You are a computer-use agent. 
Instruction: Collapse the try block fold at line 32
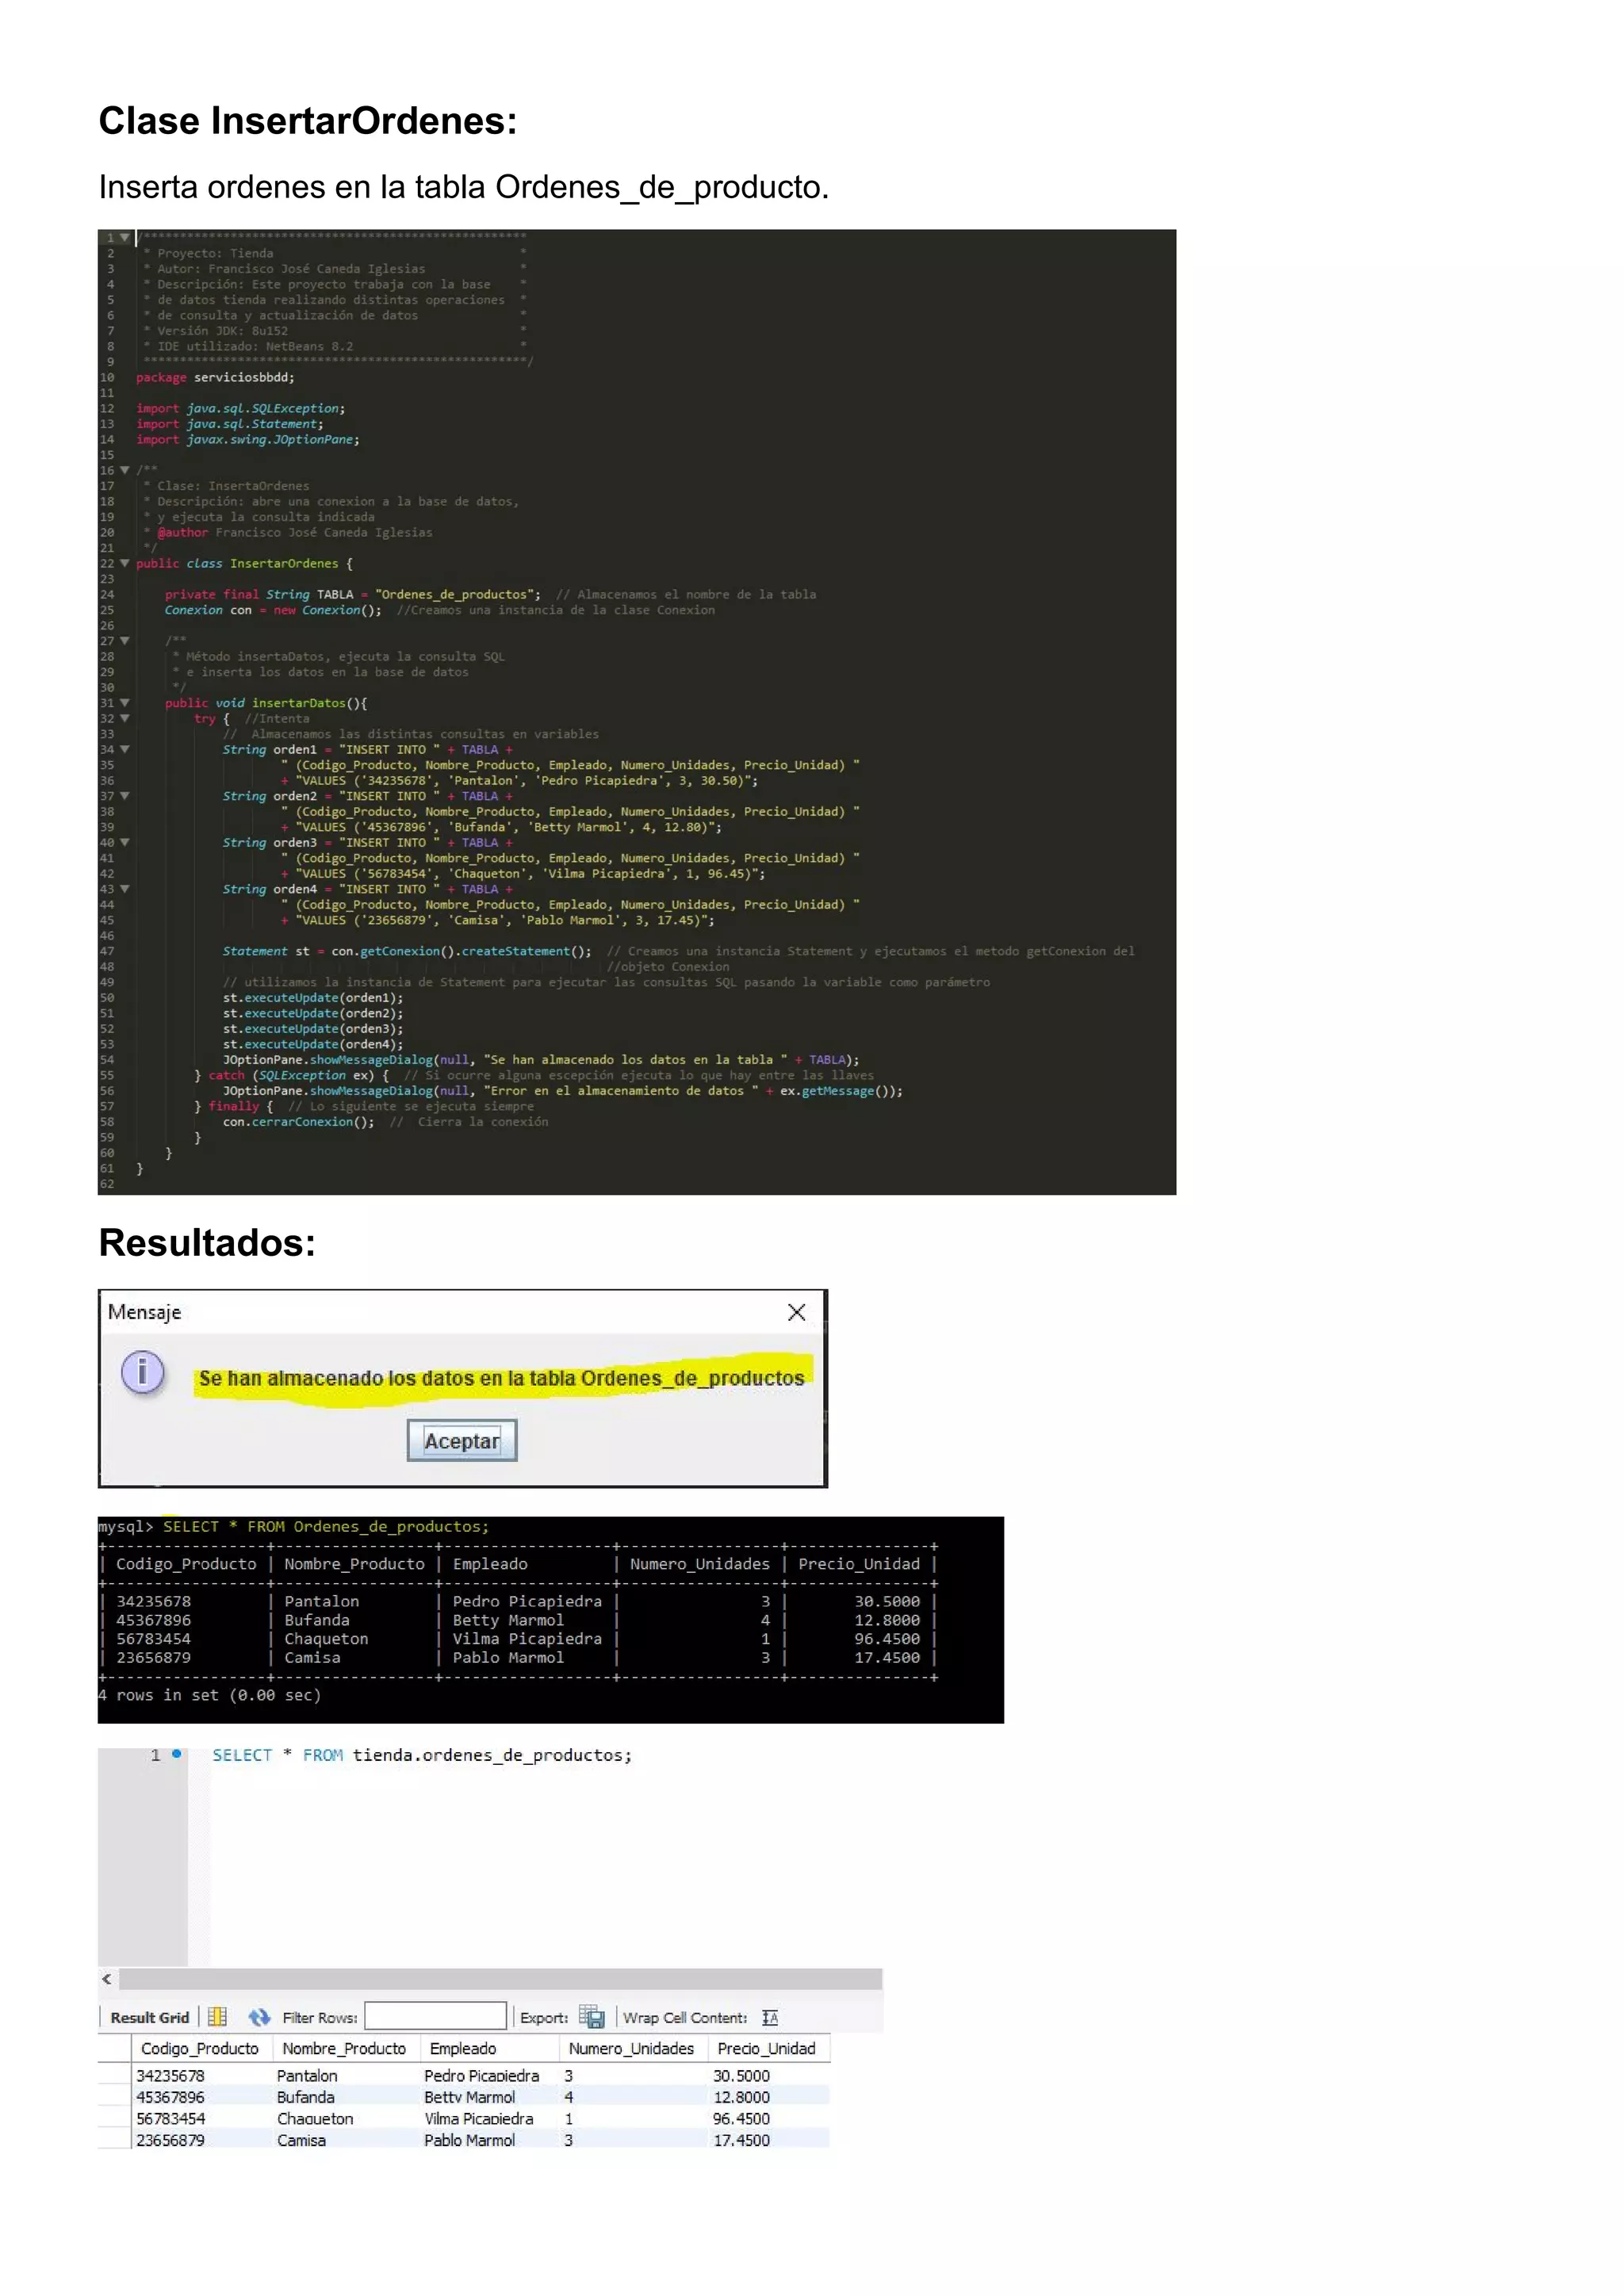125,718
